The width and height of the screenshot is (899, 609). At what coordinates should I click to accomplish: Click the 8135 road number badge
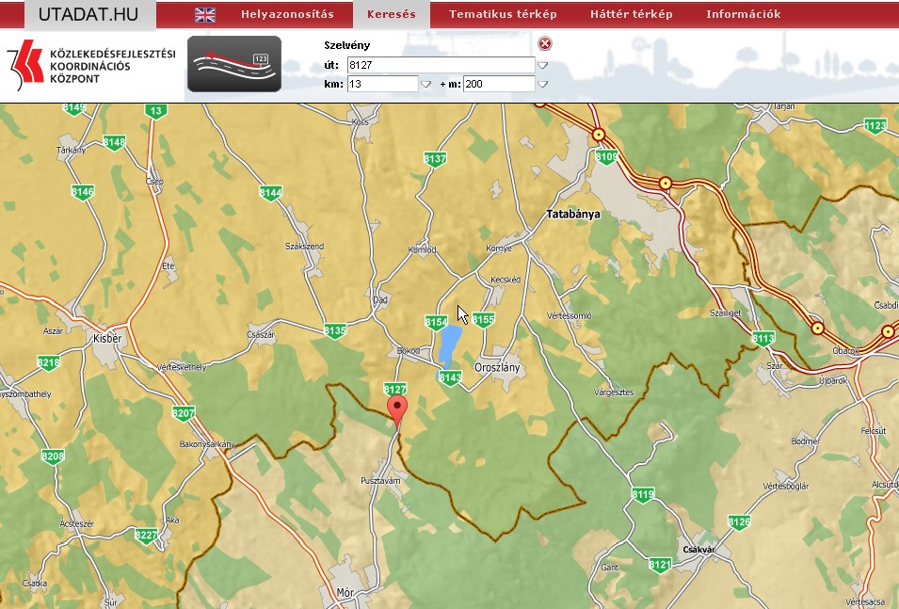click(335, 330)
